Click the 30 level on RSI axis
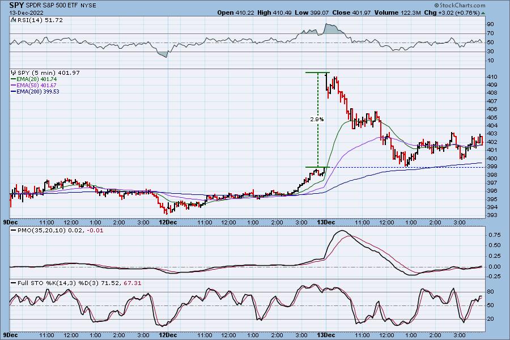 pos(490,52)
